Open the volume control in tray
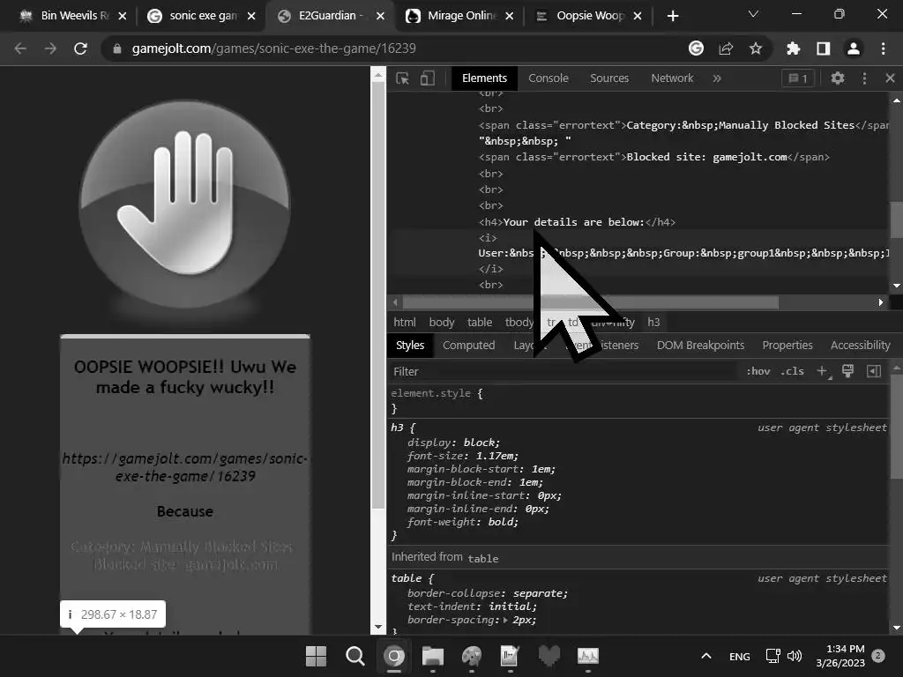The image size is (903, 677). click(795, 656)
